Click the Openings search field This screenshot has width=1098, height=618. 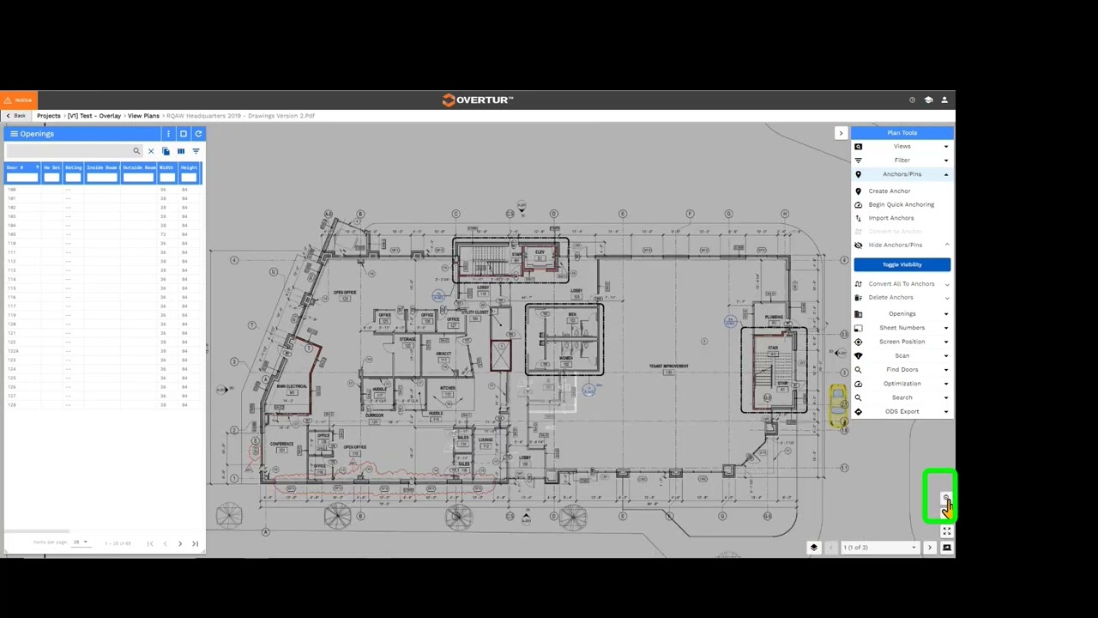tap(73, 151)
